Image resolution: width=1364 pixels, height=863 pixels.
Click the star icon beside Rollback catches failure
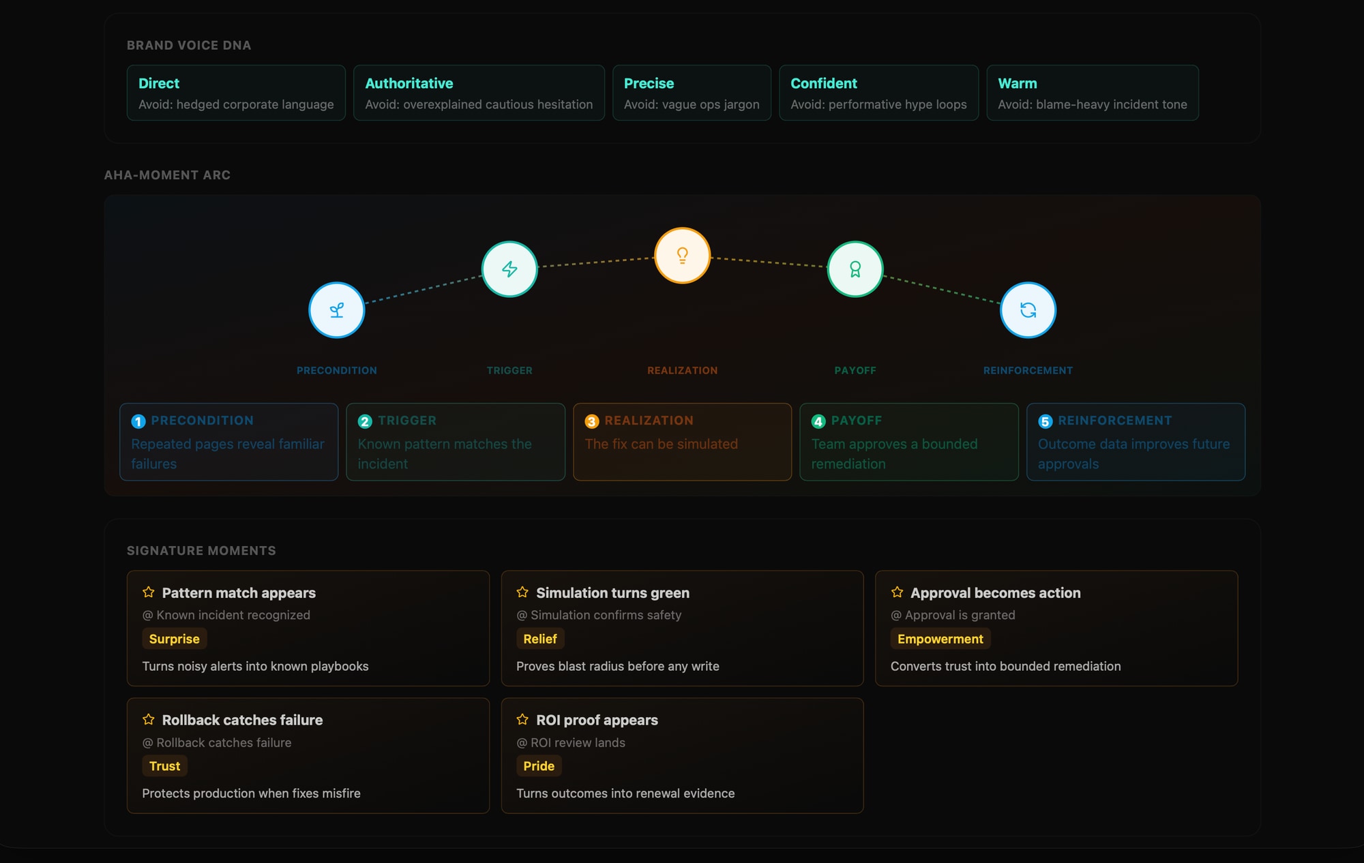(x=149, y=719)
